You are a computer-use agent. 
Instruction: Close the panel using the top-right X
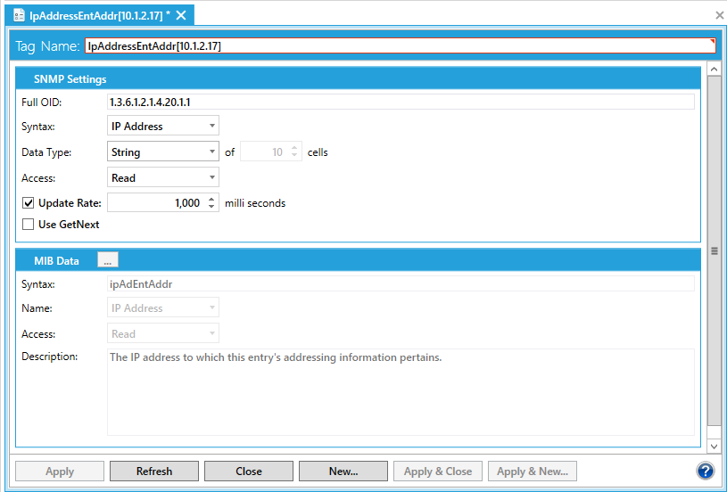719,15
